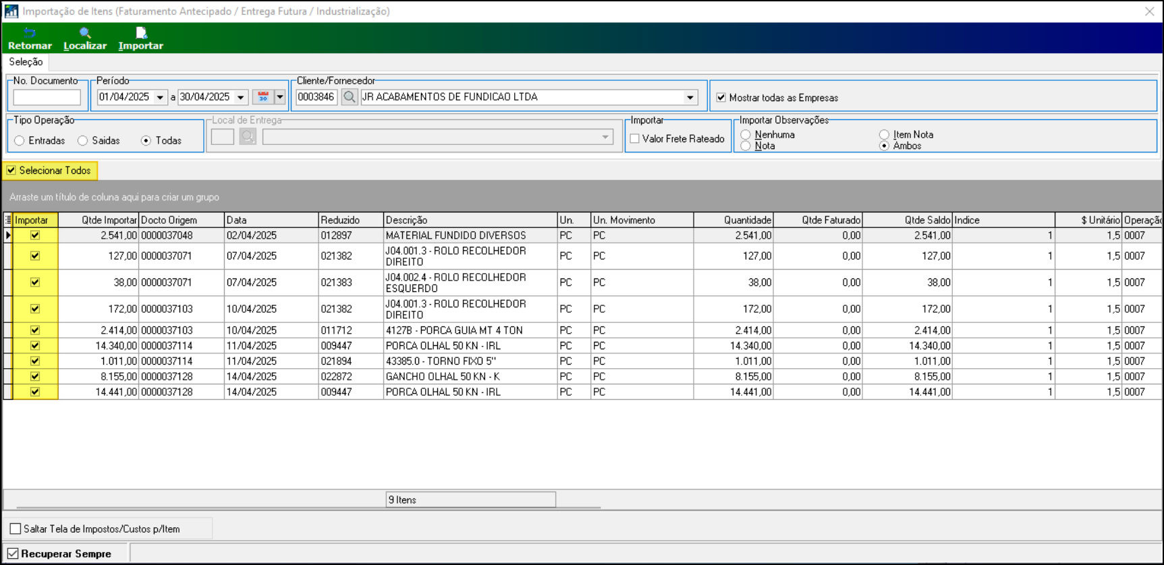The width and height of the screenshot is (1164, 565).
Task: Click Quantidade column header
Action: (x=733, y=220)
